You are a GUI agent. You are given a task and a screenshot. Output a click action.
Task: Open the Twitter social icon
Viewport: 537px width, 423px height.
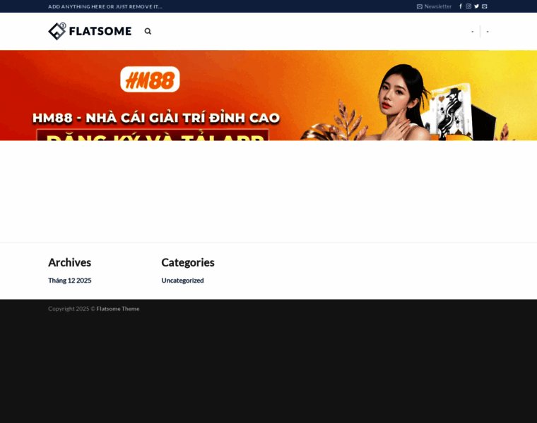476,6
